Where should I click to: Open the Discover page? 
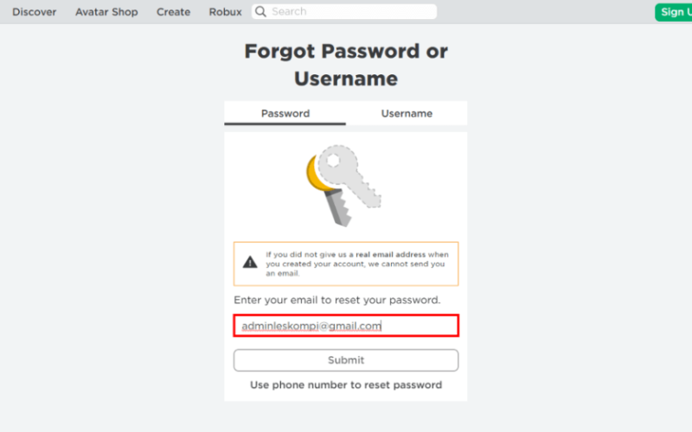35,12
